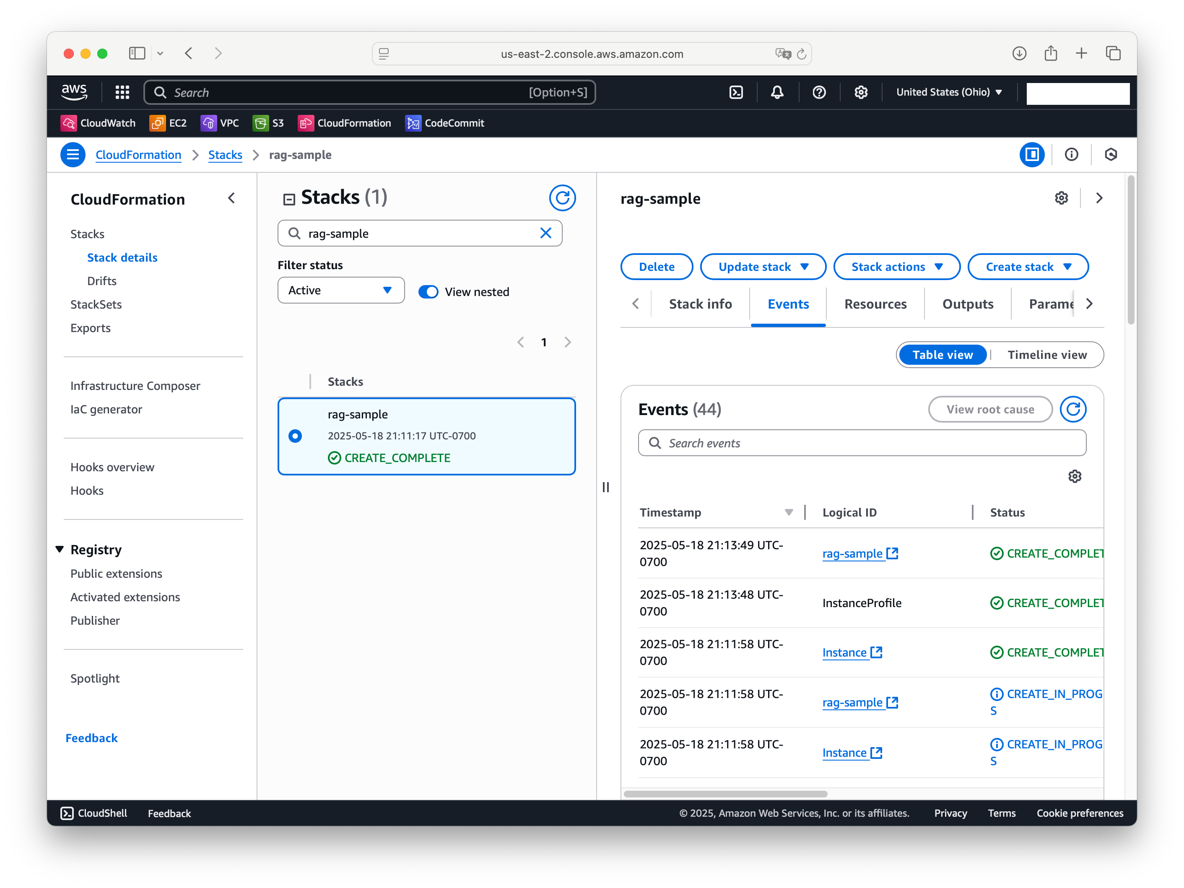This screenshot has height=888, width=1184.
Task: Clear the rag-sample stack search text
Action: point(545,233)
